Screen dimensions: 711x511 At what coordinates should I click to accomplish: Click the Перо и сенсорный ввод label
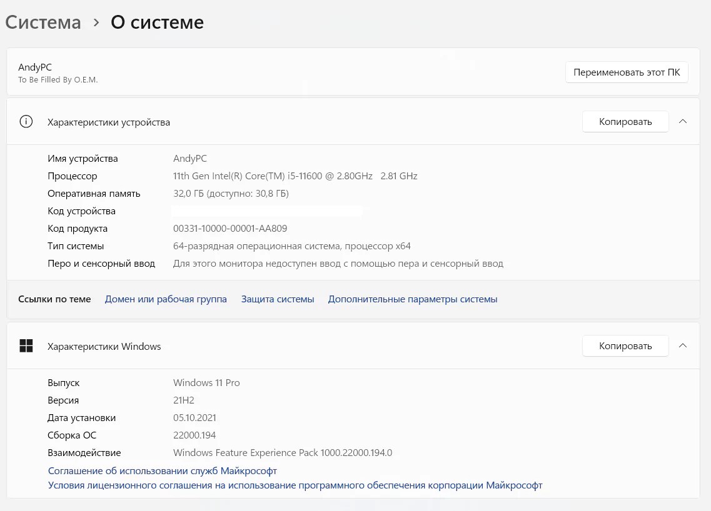coord(101,263)
